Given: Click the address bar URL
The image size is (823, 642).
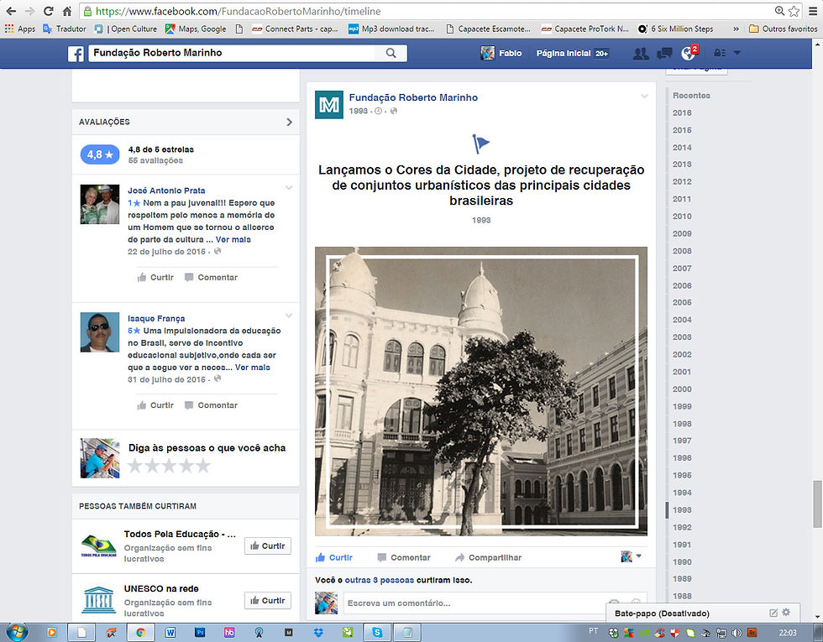Looking at the screenshot, I should (238, 11).
